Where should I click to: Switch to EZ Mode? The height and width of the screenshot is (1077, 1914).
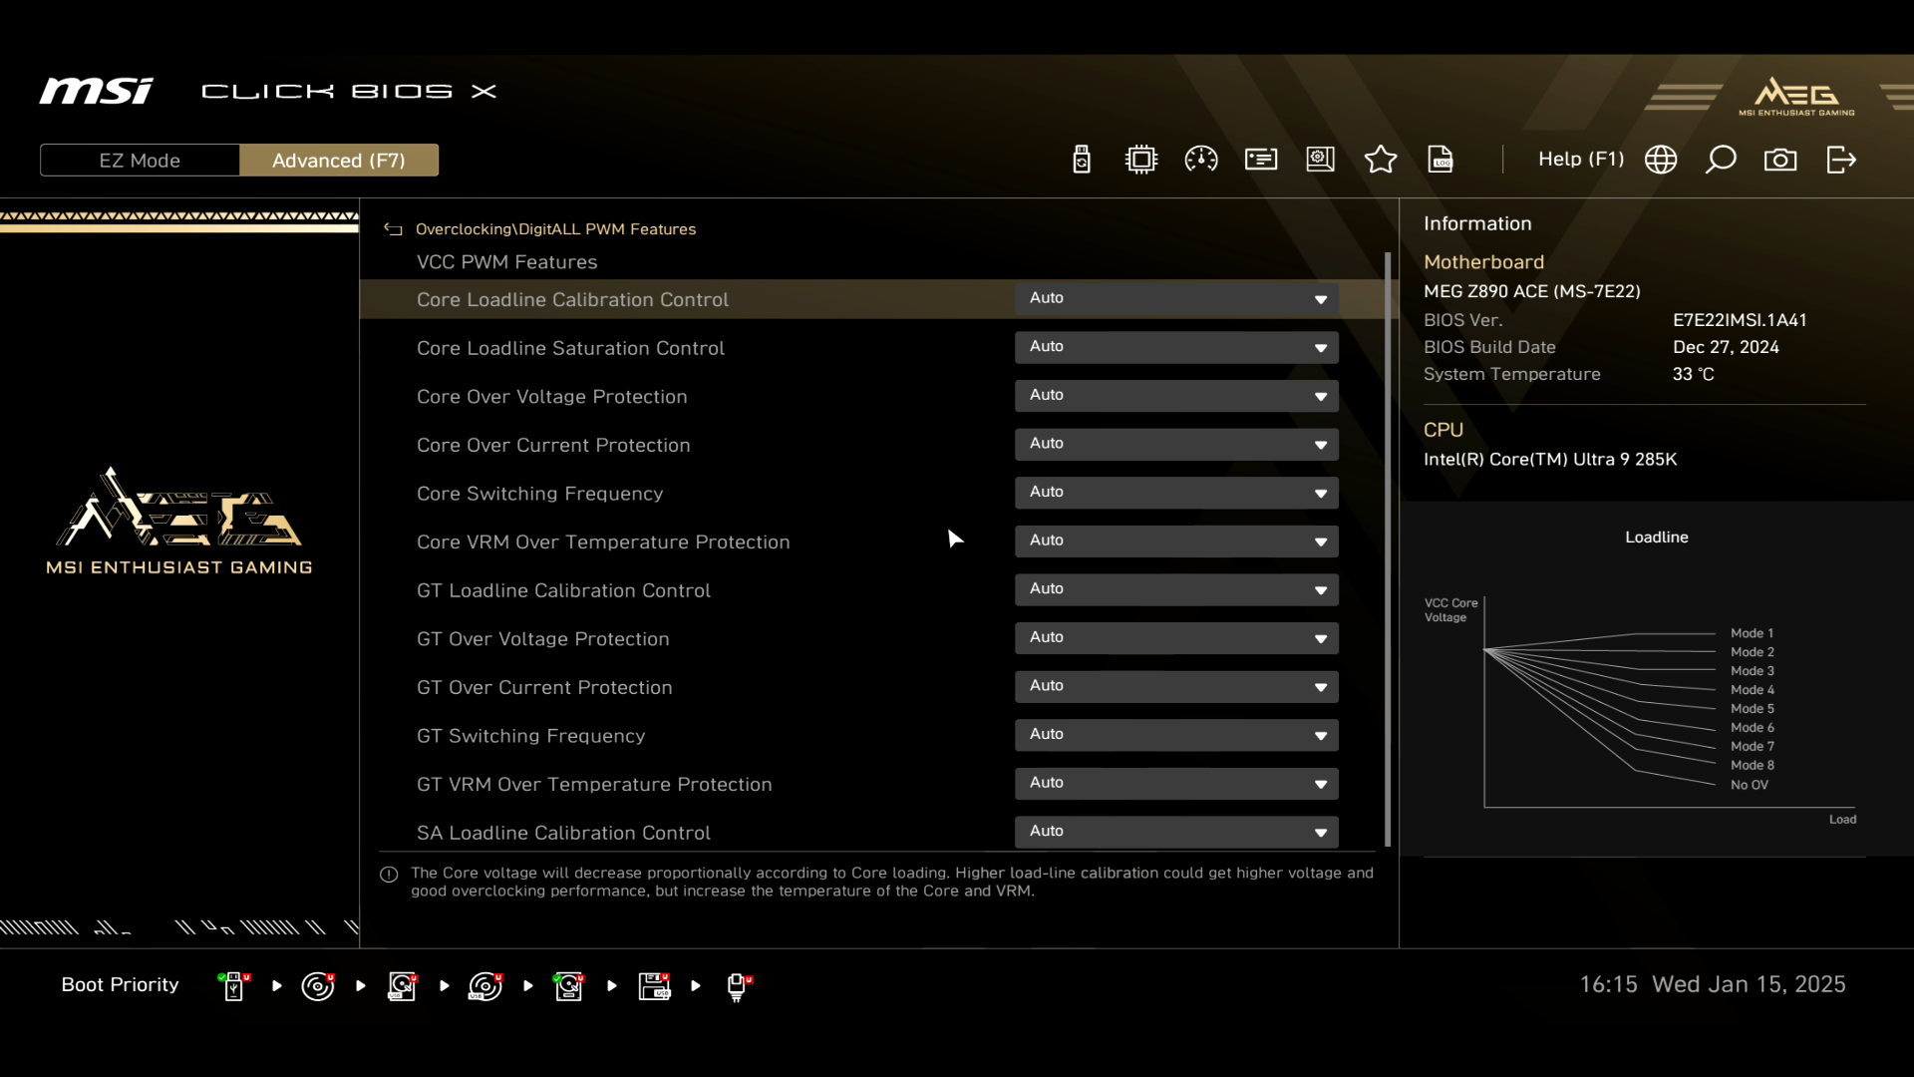click(140, 161)
